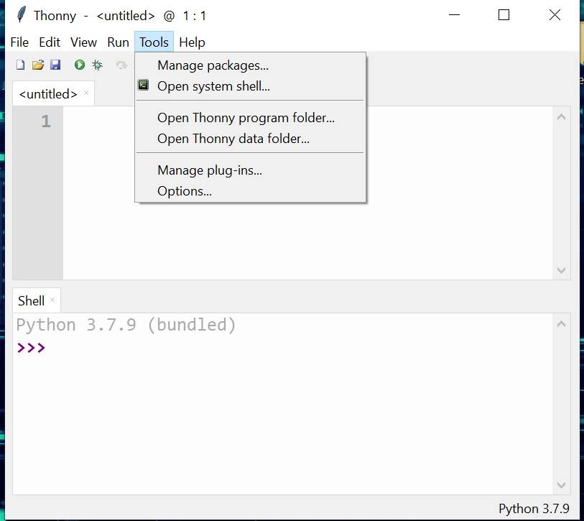Open the Edit menu
Screen dimensions: 584x521
click(50, 42)
